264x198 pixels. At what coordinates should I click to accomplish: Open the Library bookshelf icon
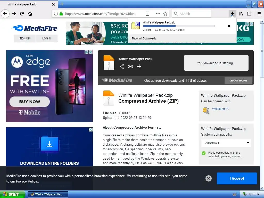[241, 14]
